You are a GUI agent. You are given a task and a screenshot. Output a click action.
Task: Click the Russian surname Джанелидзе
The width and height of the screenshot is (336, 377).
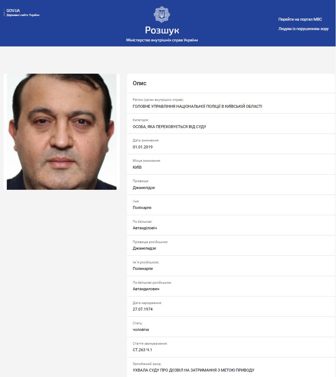coord(144,248)
